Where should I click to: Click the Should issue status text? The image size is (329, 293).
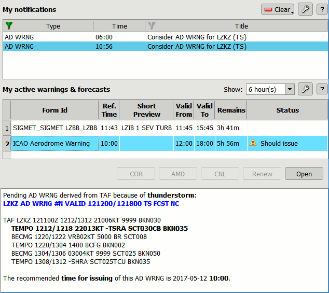(x=279, y=144)
